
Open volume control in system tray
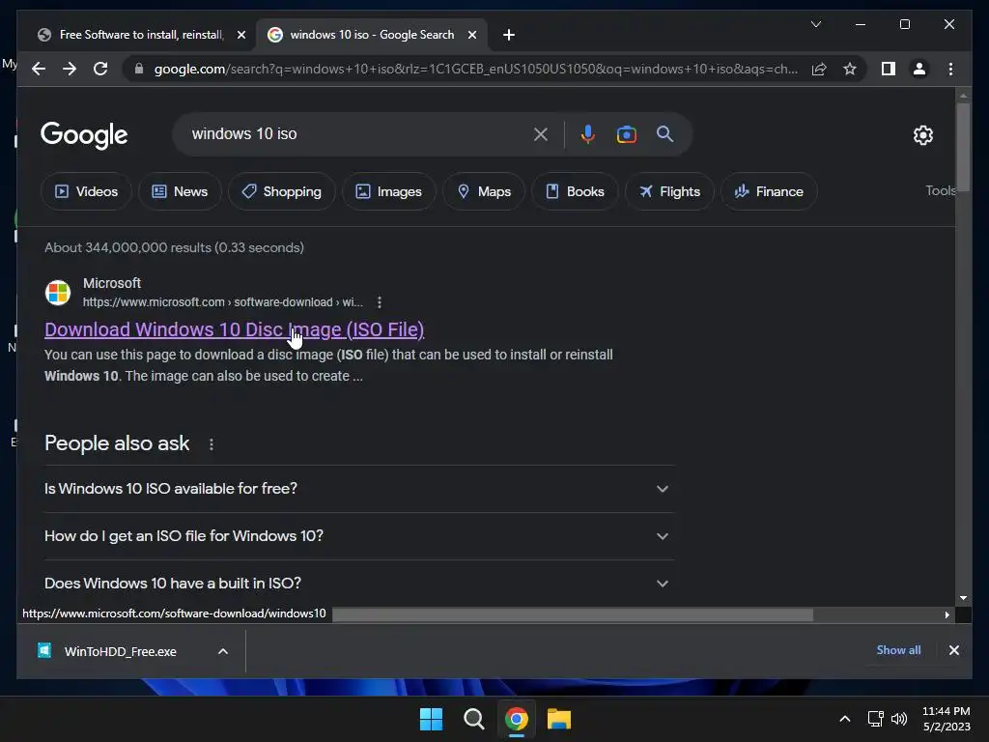pyautogui.click(x=899, y=719)
